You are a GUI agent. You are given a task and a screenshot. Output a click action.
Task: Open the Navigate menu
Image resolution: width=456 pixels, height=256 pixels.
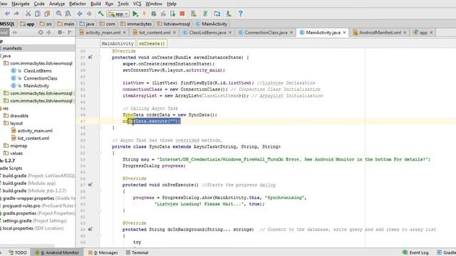(21, 4)
